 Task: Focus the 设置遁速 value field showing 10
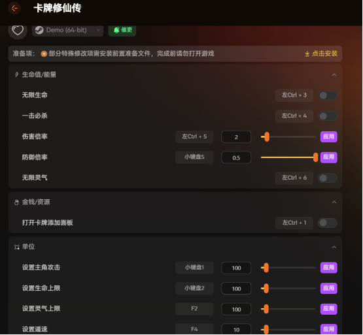pos(236,330)
